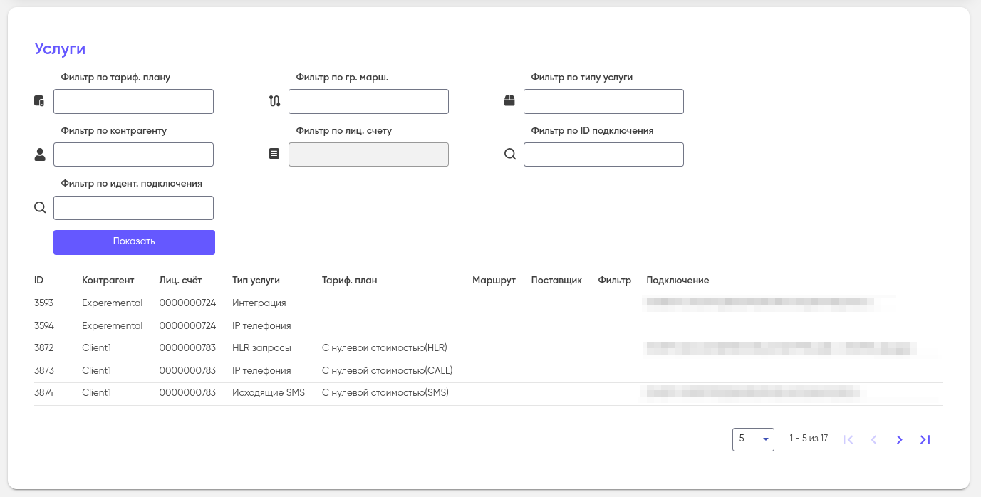Click the route group filter icon
This screenshot has width=981, height=497.
tap(274, 101)
